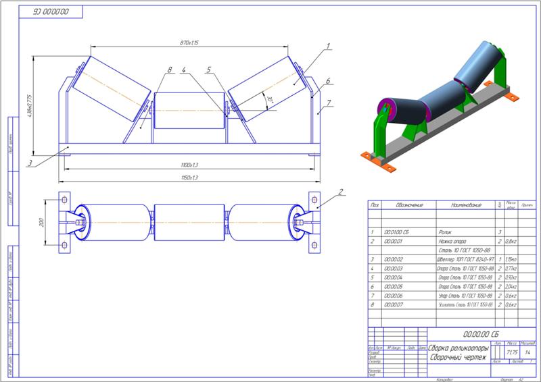Select position callout number 7

click(x=329, y=103)
